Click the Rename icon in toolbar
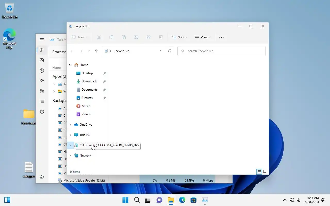 [x=136, y=37]
